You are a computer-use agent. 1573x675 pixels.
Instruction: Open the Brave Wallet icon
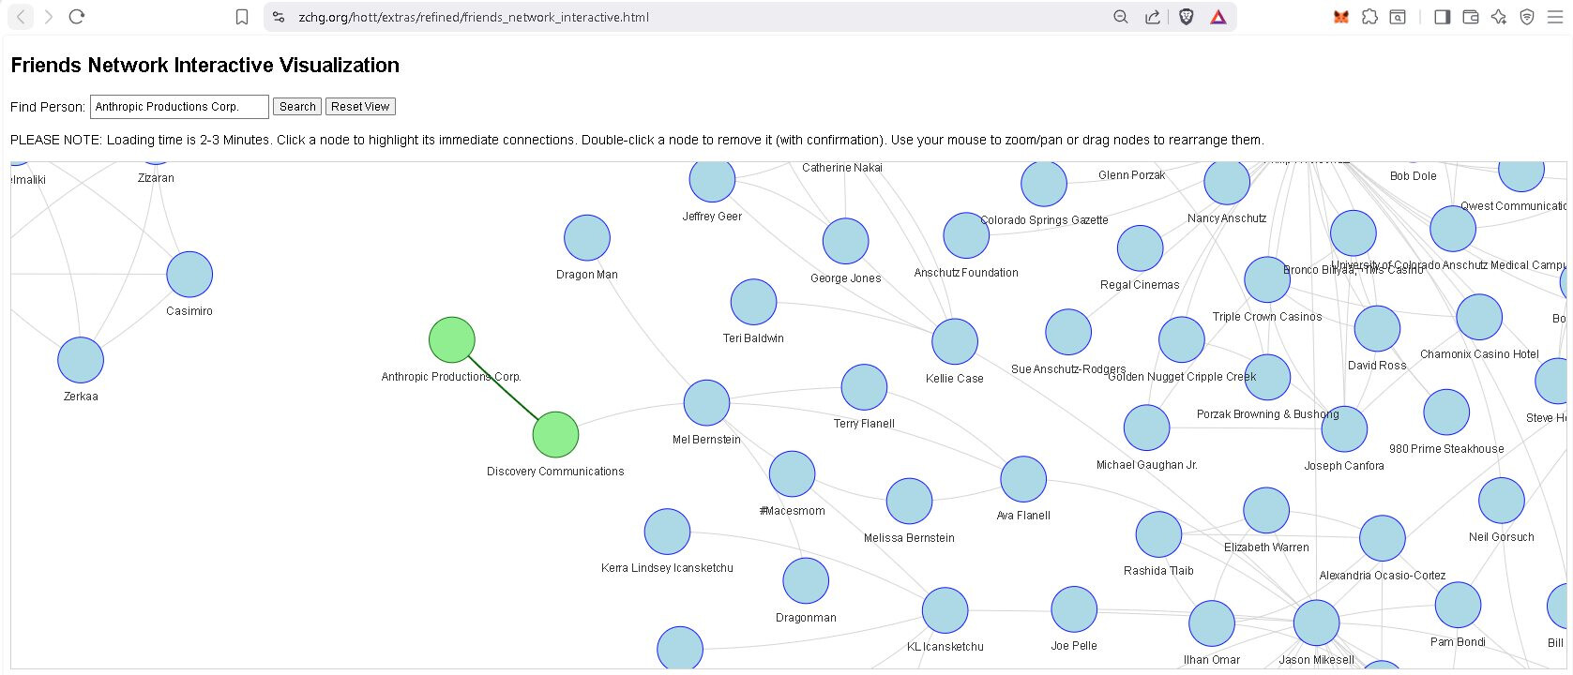click(x=1470, y=17)
